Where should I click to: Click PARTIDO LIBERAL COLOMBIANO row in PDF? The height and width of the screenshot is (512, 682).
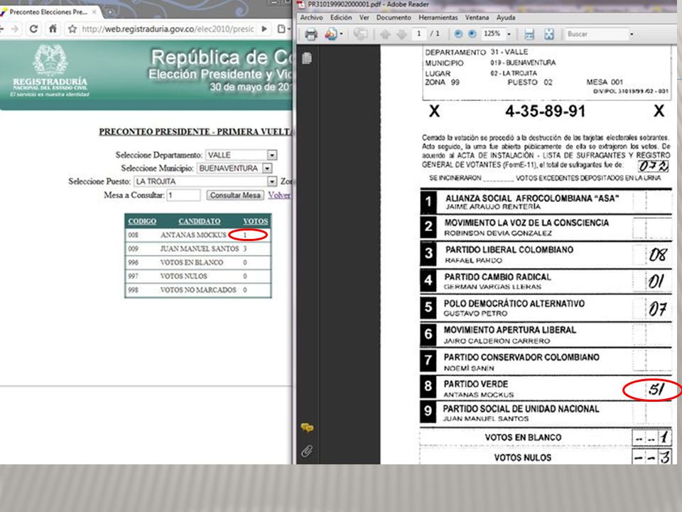pyautogui.click(x=546, y=255)
